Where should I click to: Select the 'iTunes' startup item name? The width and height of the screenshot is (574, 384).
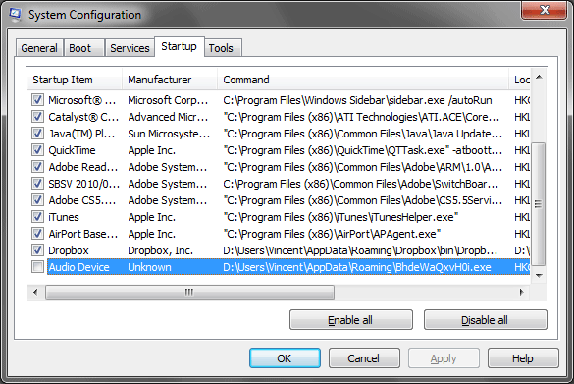(x=64, y=217)
